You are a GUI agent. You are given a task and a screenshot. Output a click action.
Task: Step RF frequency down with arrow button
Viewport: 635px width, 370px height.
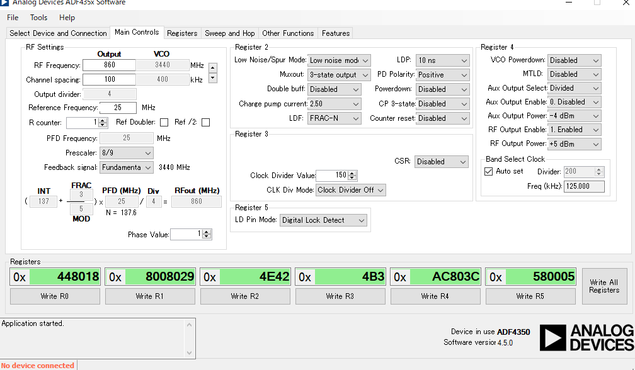pos(213,78)
